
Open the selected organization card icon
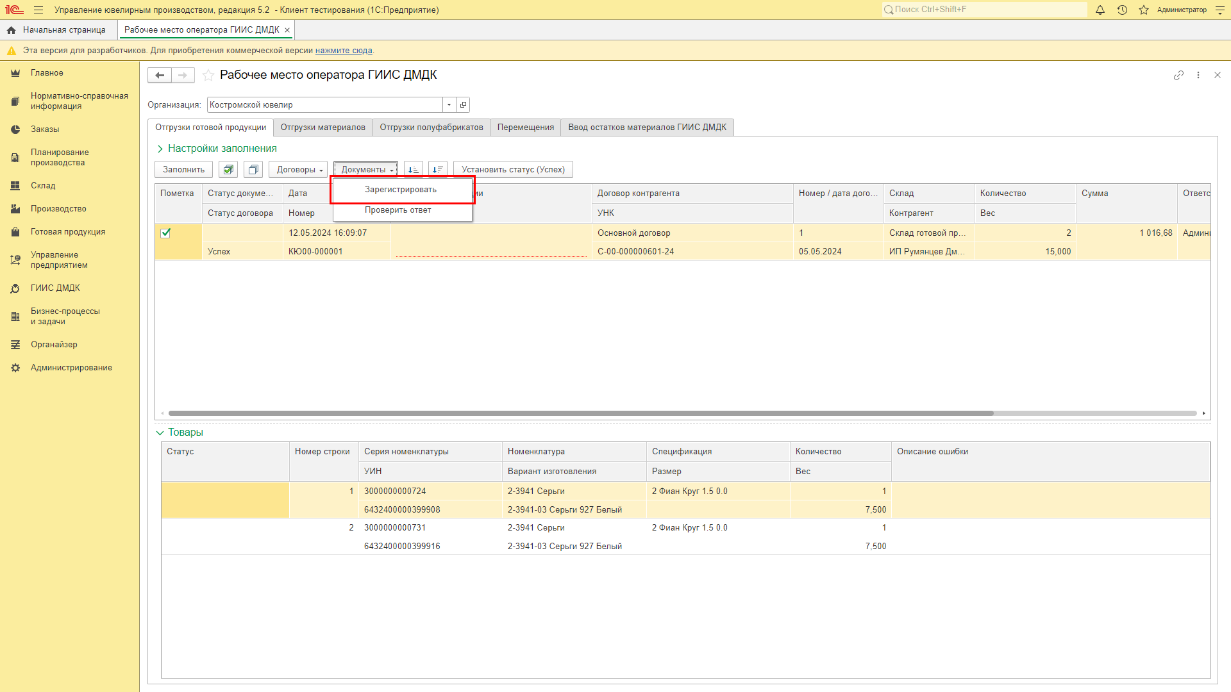click(x=463, y=105)
